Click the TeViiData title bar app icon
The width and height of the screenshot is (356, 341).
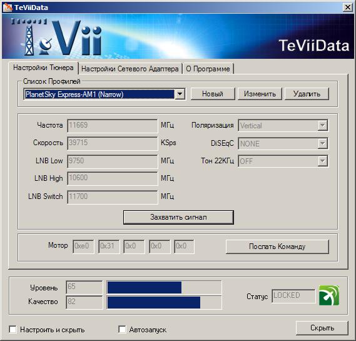click(8, 8)
